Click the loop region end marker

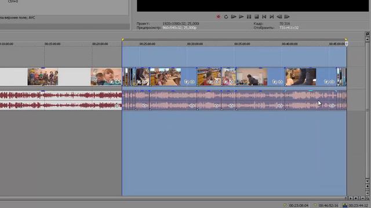click(345, 39)
